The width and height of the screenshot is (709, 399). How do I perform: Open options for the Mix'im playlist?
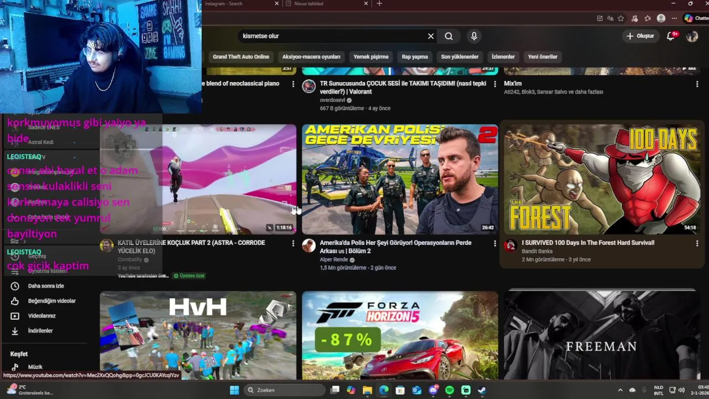[697, 84]
